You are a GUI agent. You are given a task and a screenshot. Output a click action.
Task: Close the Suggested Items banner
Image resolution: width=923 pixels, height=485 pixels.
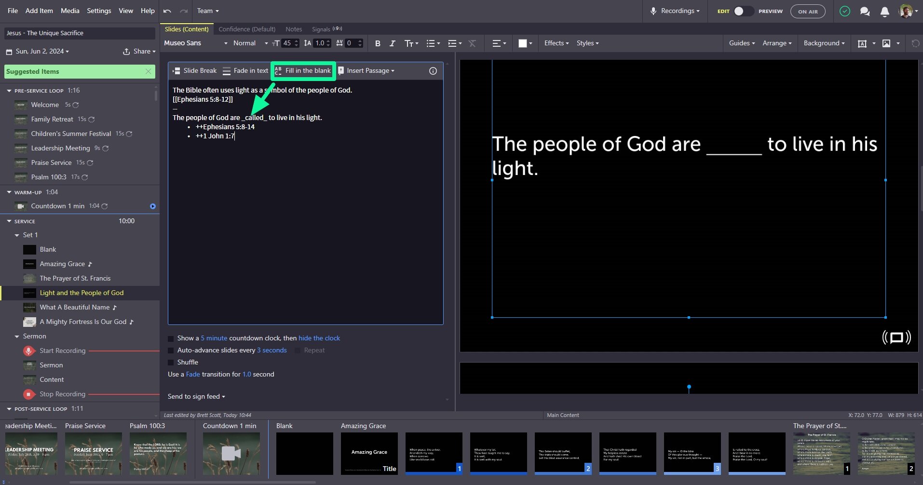point(148,71)
